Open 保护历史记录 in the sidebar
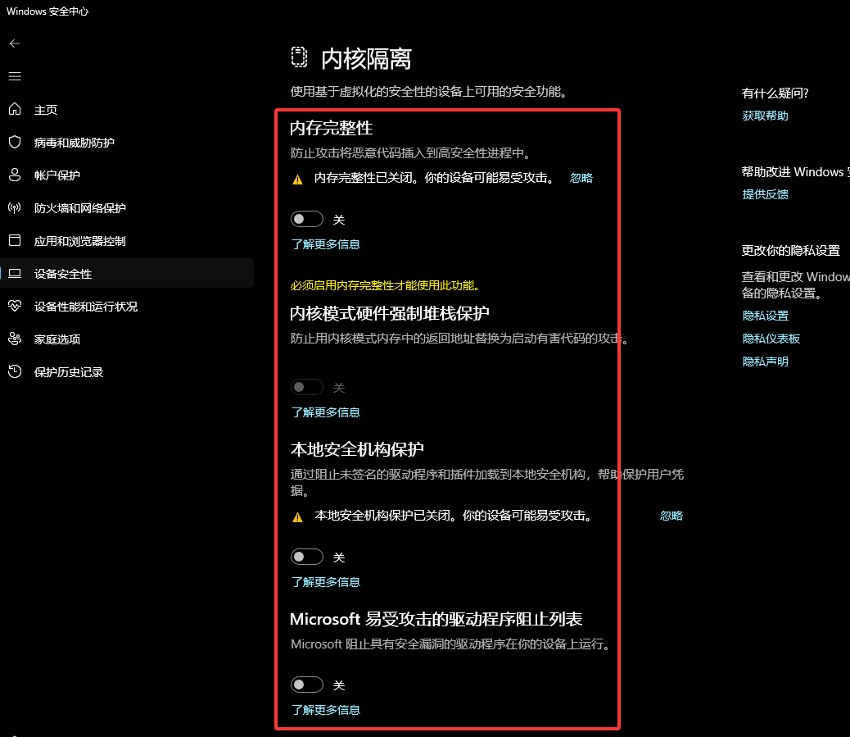The width and height of the screenshot is (850, 737). point(69,372)
